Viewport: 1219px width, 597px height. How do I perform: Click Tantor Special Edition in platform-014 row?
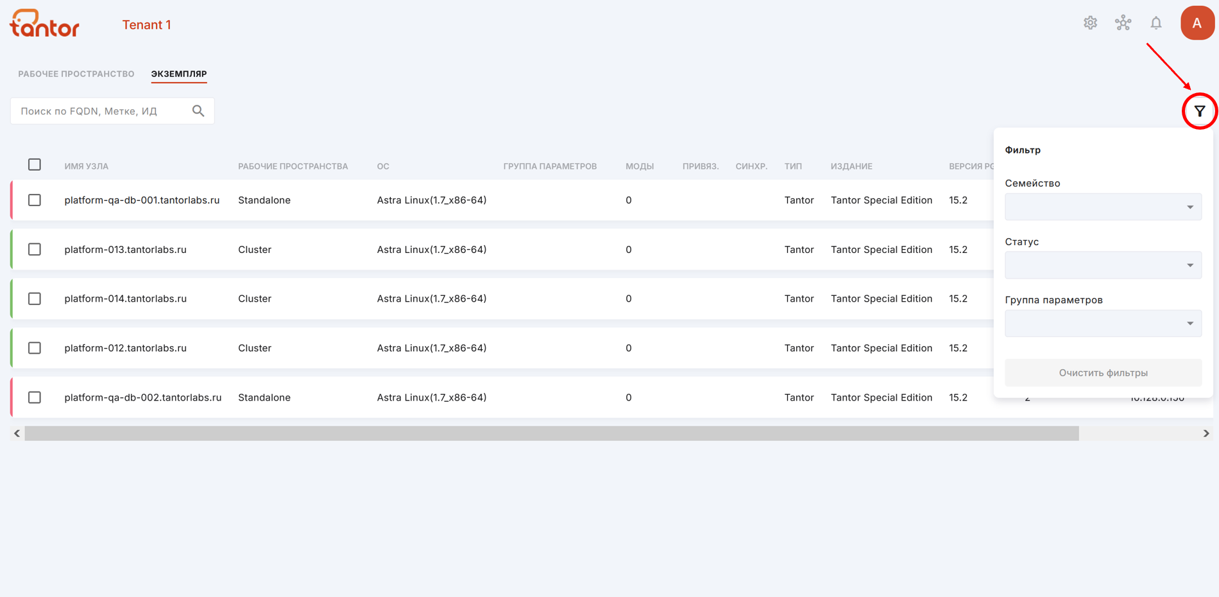tap(882, 298)
